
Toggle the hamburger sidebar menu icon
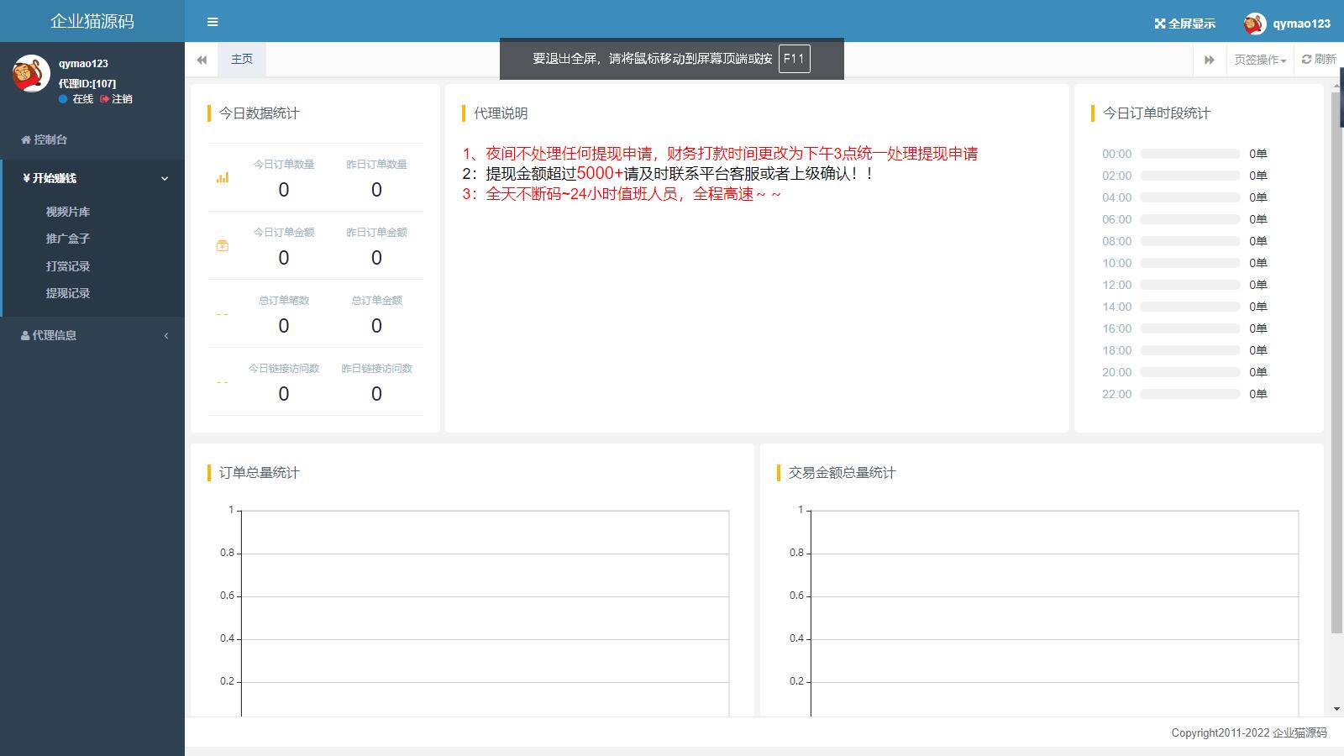pyautogui.click(x=213, y=22)
